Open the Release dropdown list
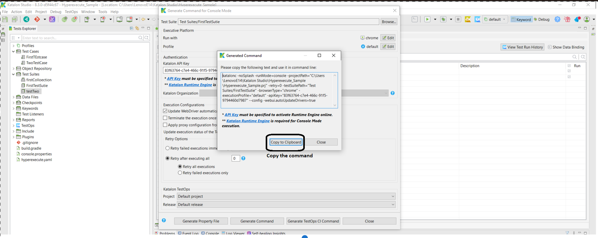 (286, 204)
